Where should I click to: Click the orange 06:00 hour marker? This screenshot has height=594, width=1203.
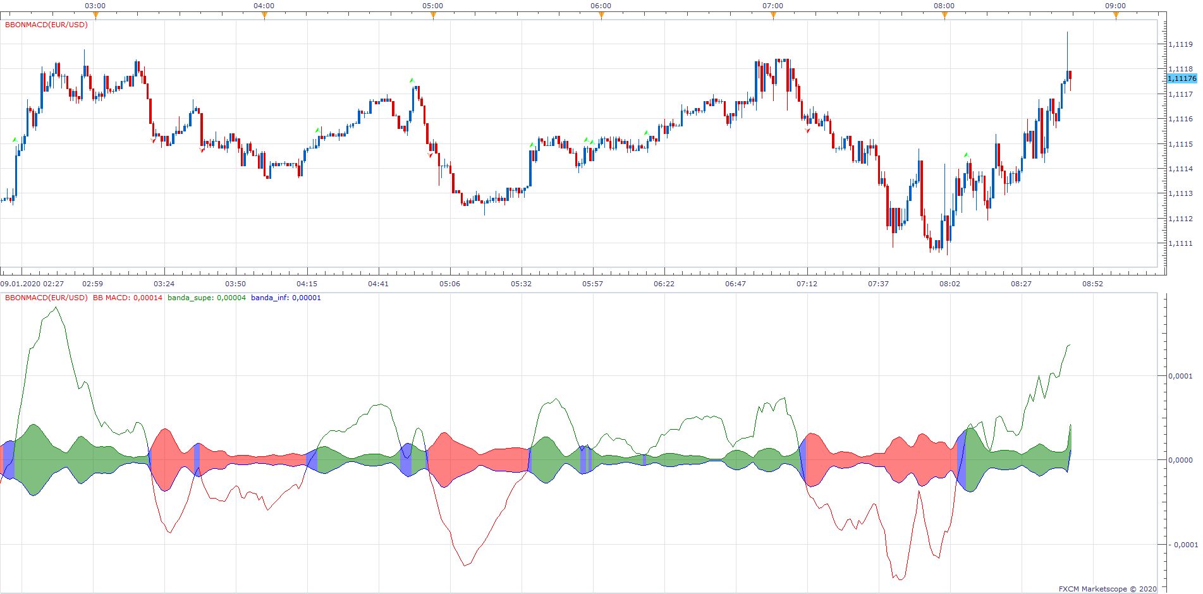601,16
